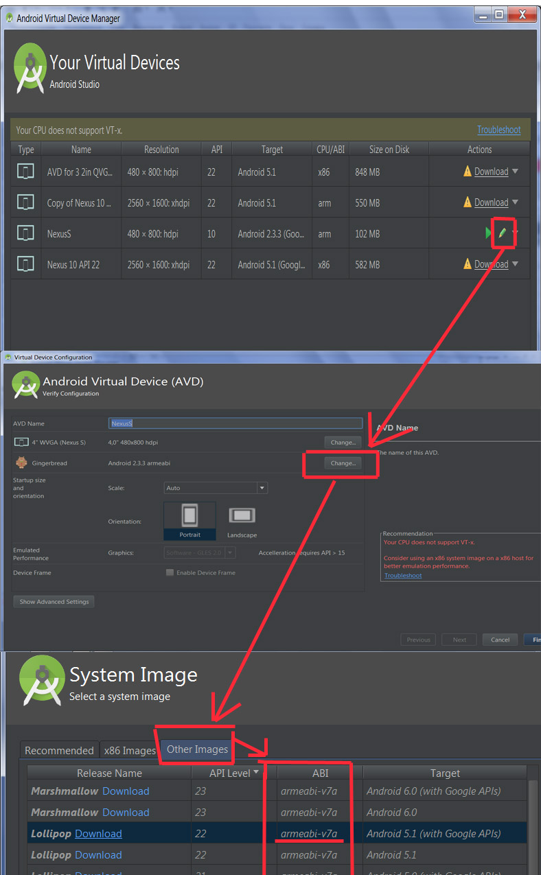The width and height of the screenshot is (541, 875).
Task: Select '848 MB' size cell
Action: (x=389, y=172)
